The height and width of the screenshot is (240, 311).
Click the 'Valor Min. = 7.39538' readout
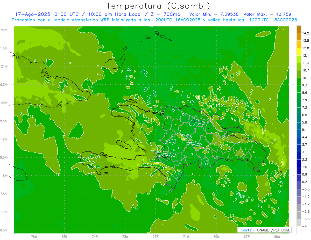[214, 14]
